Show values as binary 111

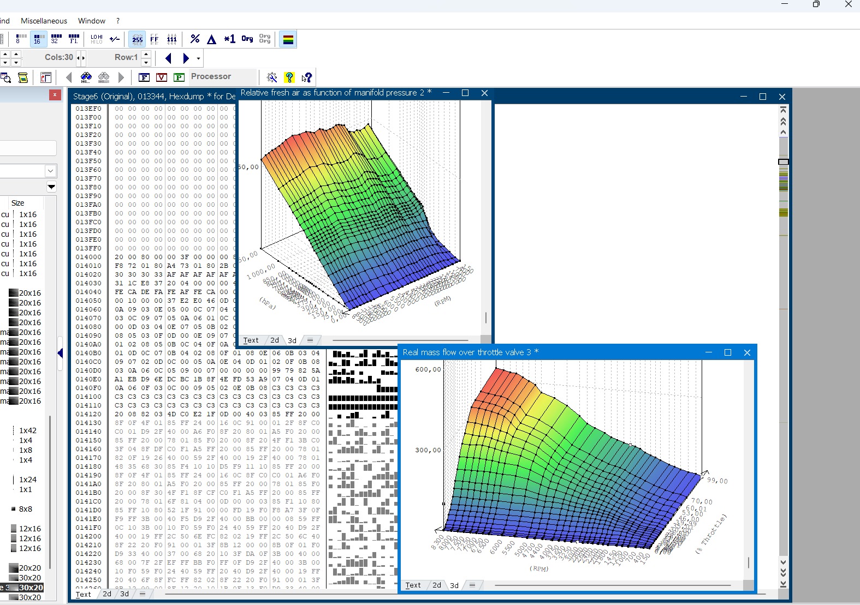pos(172,39)
